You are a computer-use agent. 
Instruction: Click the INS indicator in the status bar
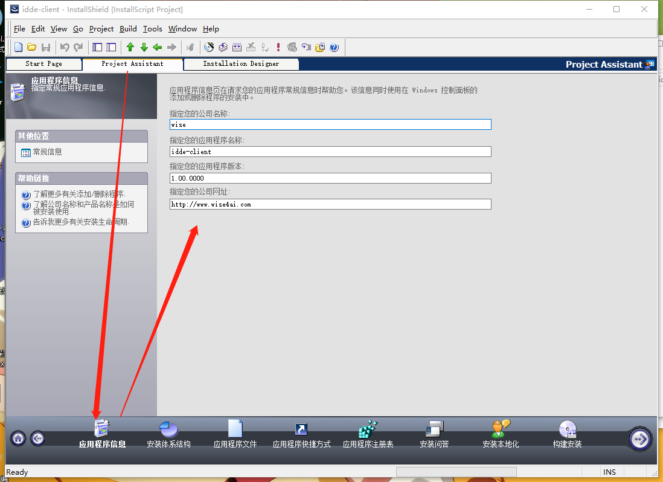point(609,472)
